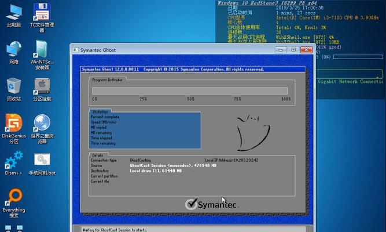Click the Percent complete row

point(105,117)
